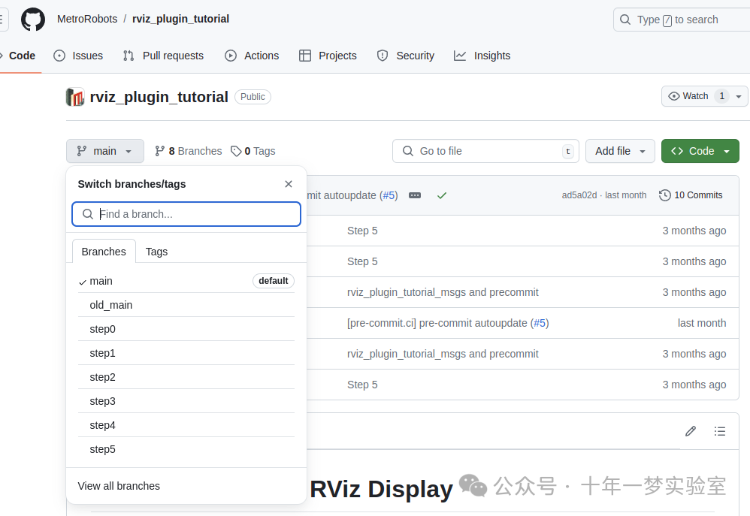Click the branch icon next to 8 Branches

coord(160,151)
